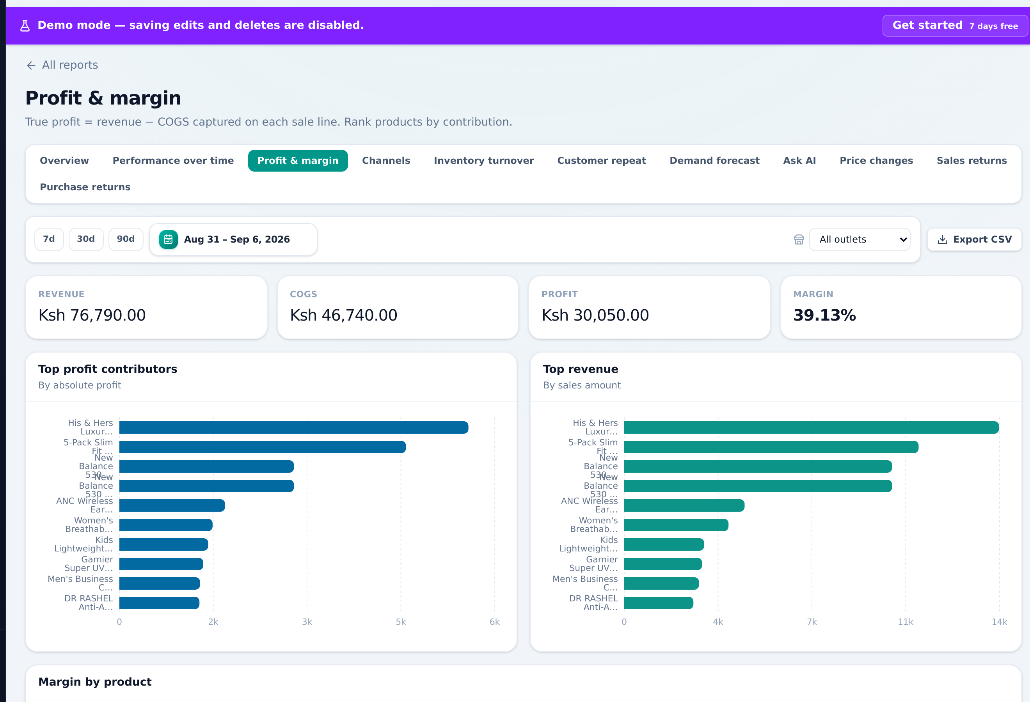The width and height of the screenshot is (1030, 702).
Task: Go to the Ask AI tab
Action: pos(799,161)
